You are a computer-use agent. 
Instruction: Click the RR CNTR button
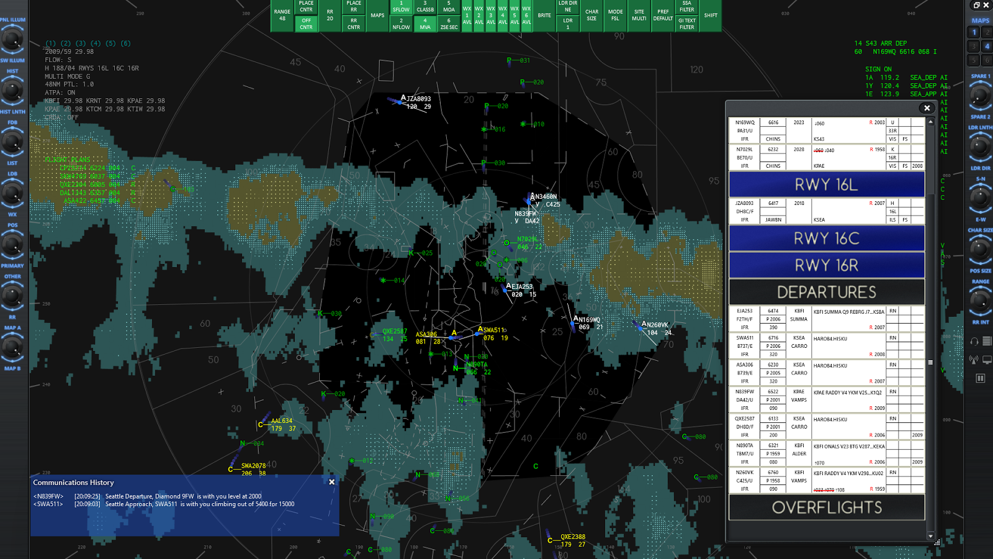click(x=354, y=24)
